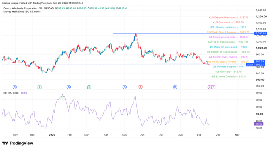The image size is (270, 149).
Task: Select the 50.00 RSI axis label
Action: click(259, 114)
